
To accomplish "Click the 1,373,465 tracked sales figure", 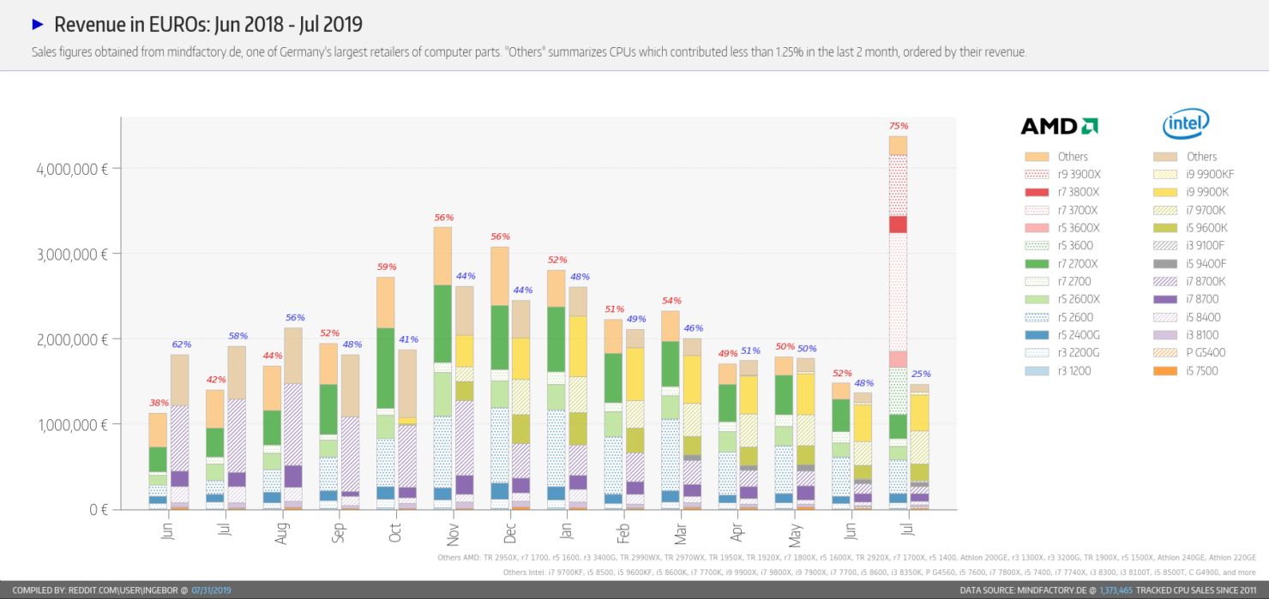I will pyautogui.click(x=1116, y=590).
